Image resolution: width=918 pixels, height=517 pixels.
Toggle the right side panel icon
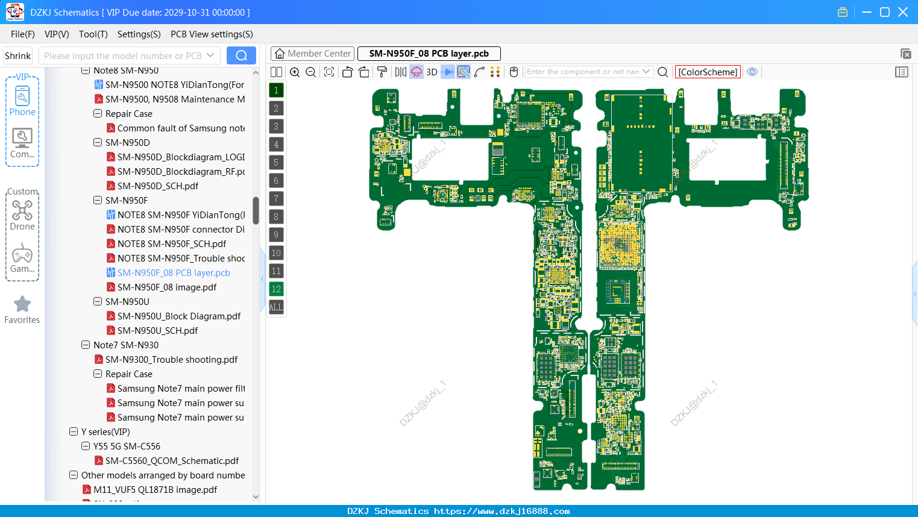902,72
